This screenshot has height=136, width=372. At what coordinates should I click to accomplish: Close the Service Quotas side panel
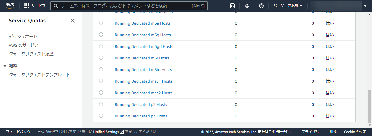[73, 21]
